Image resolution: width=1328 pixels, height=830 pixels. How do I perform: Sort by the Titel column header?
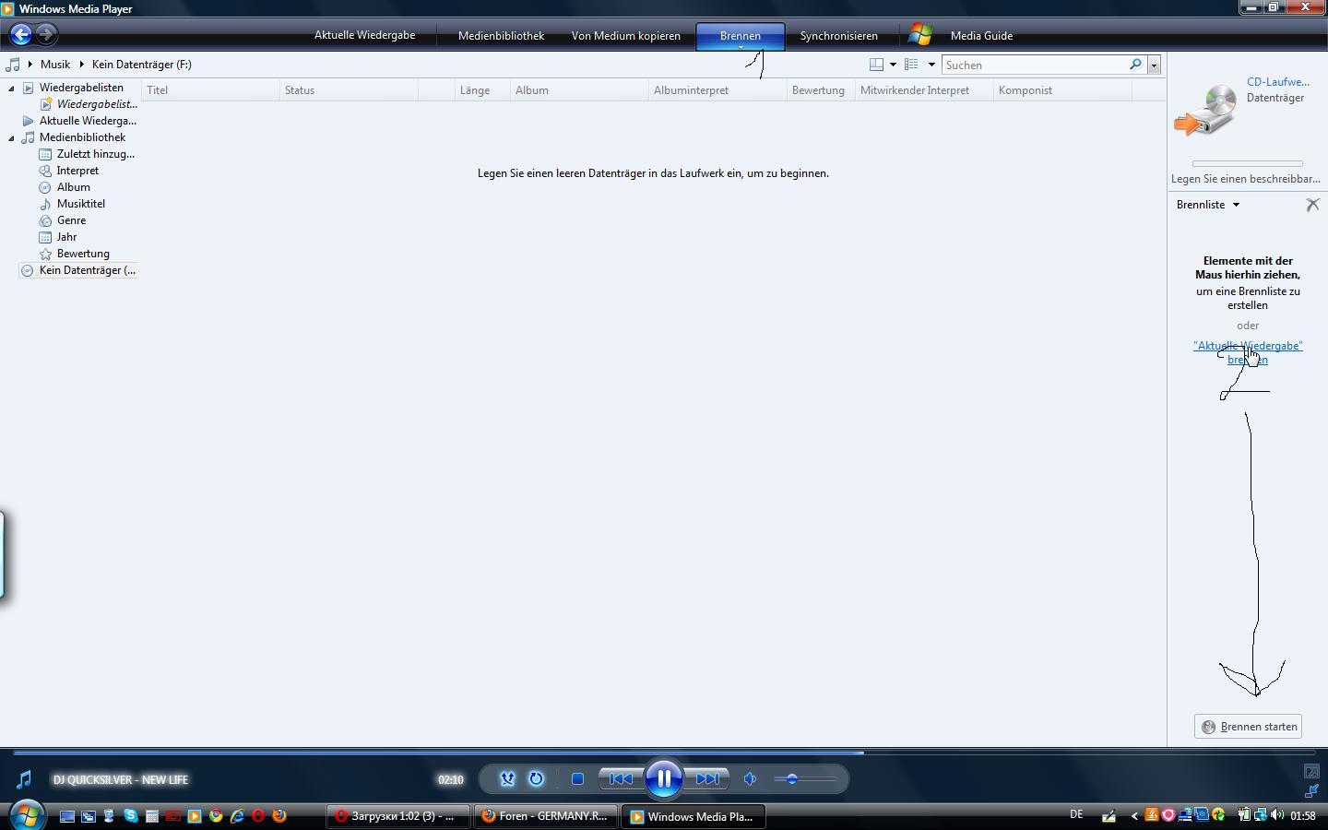tap(210, 90)
